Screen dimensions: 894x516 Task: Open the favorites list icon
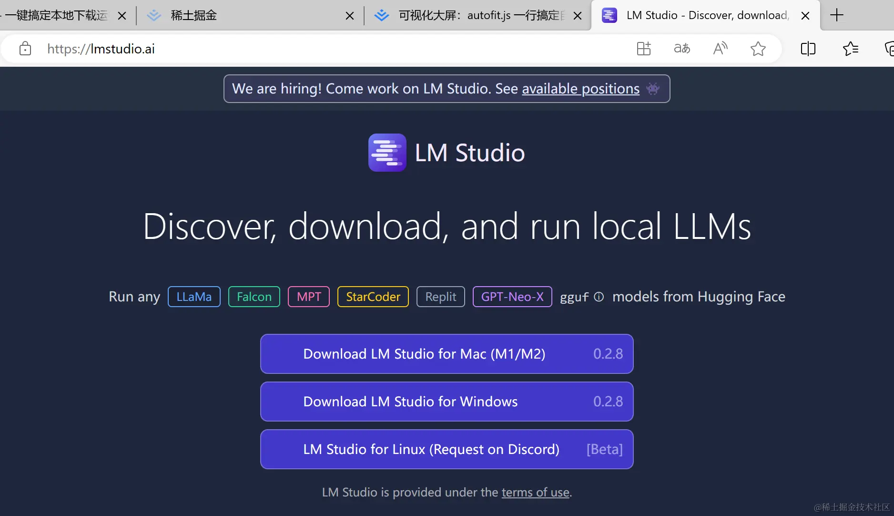pos(851,49)
